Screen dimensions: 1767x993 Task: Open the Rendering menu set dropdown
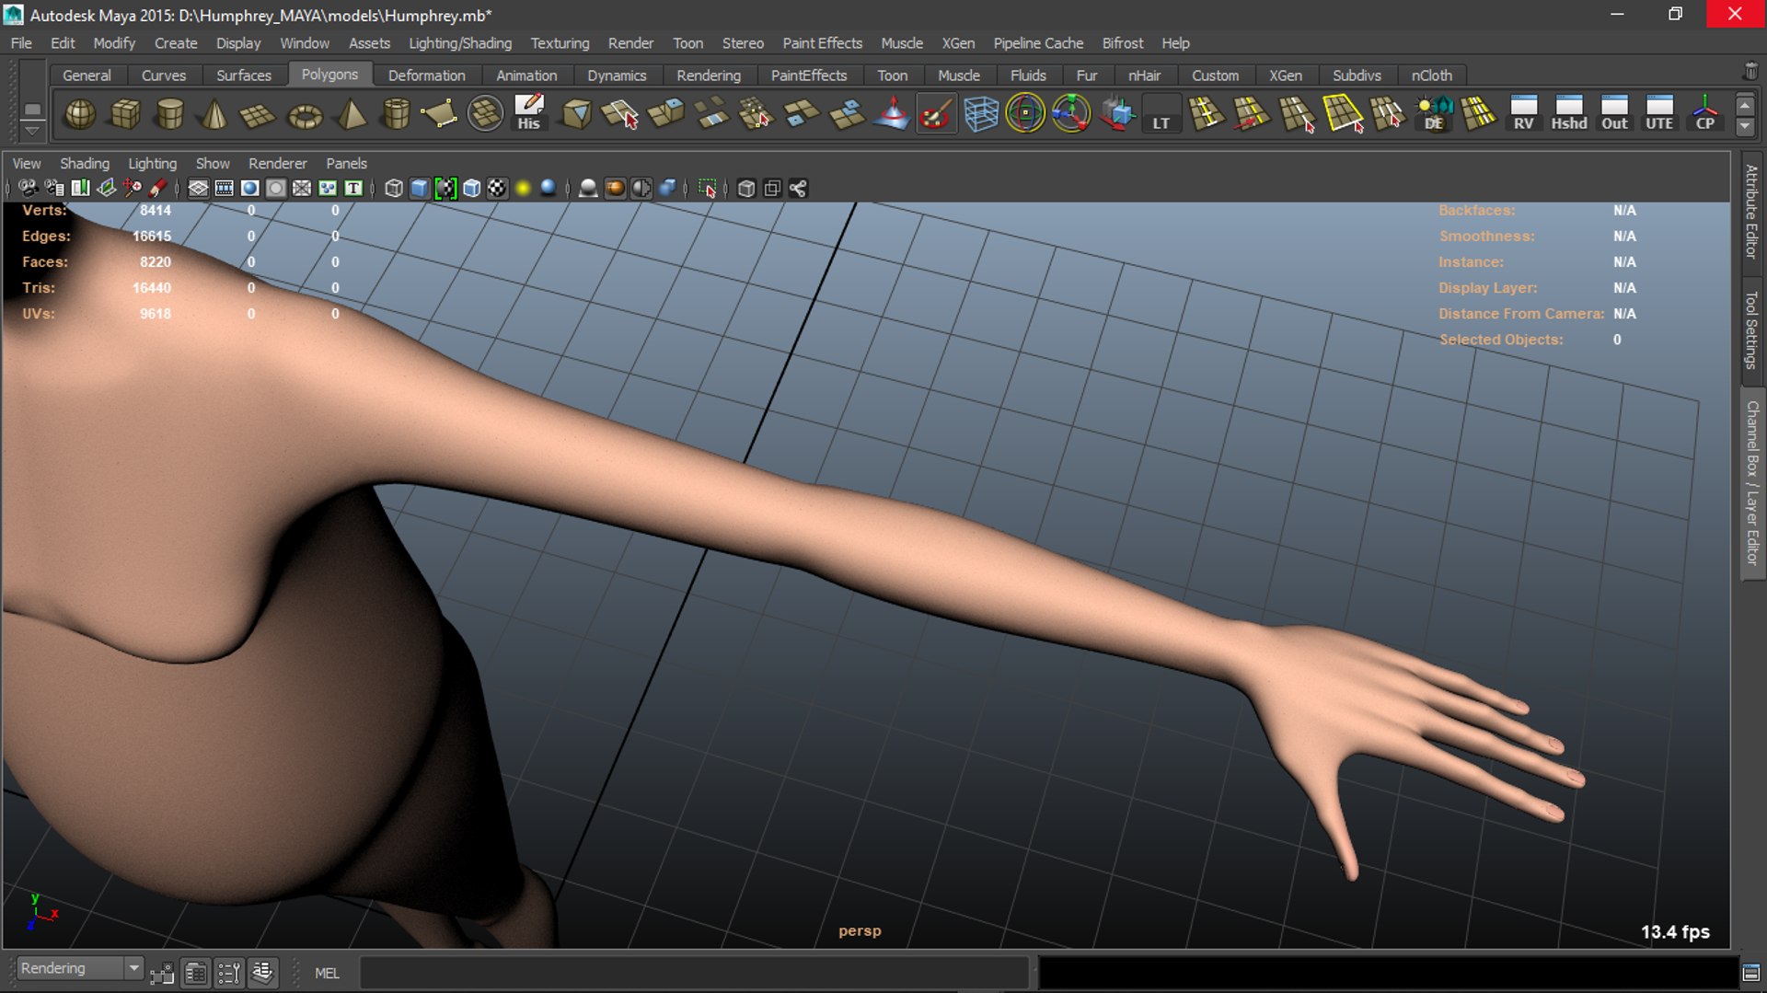pyautogui.click(x=80, y=968)
